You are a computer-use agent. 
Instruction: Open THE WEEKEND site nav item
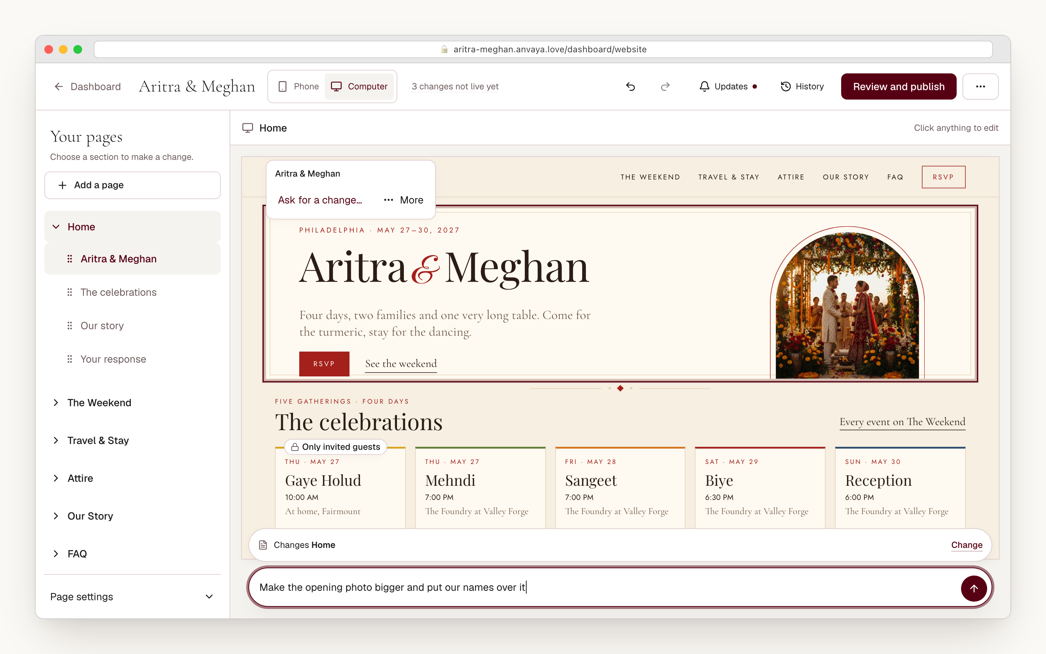650,177
